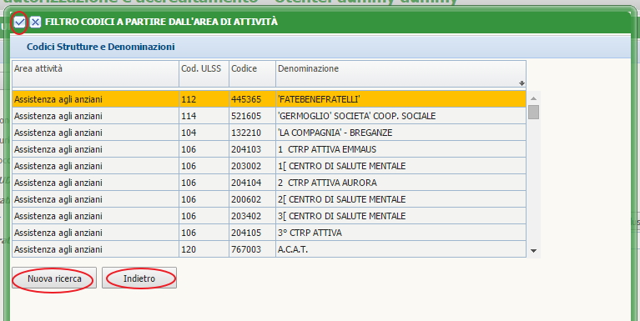Click Area attività cell in FATEBENEFRATELLI row
This screenshot has width=640, height=321.
pyautogui.click(x=95, y=99)
